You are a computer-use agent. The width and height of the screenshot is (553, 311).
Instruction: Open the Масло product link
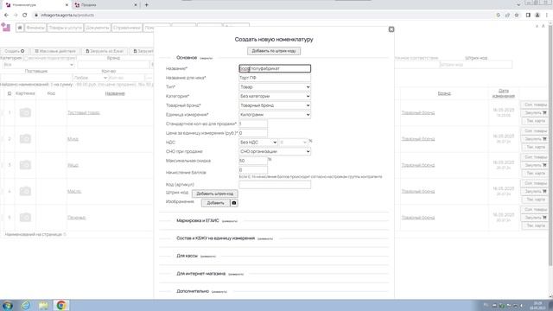point(74,191)
